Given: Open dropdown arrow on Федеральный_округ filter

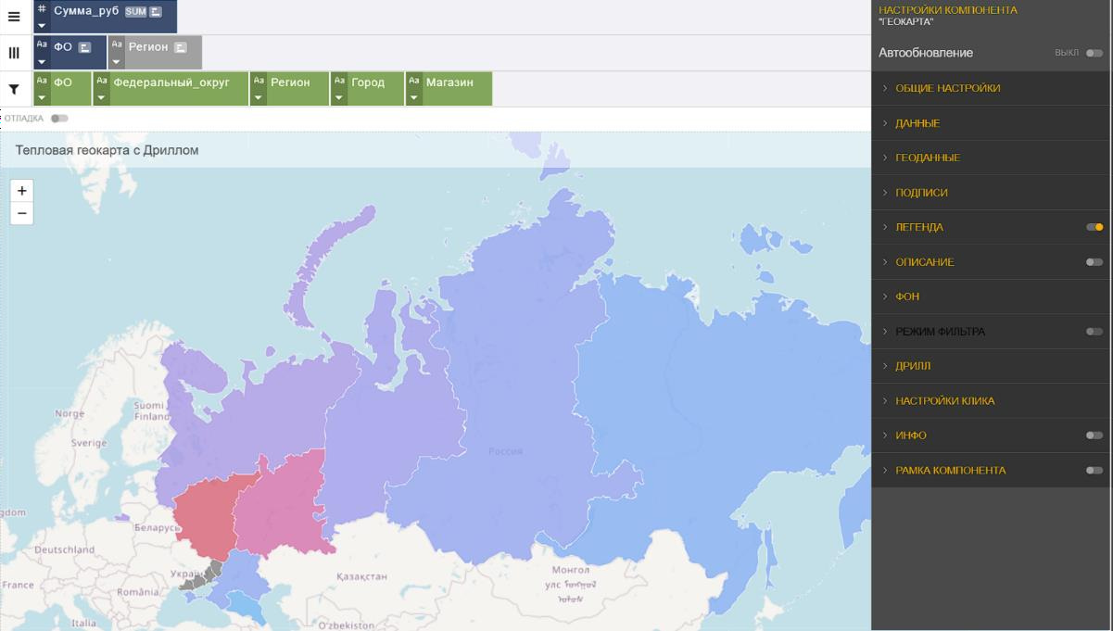Looking at the screenshot, I should pos(101,97).
